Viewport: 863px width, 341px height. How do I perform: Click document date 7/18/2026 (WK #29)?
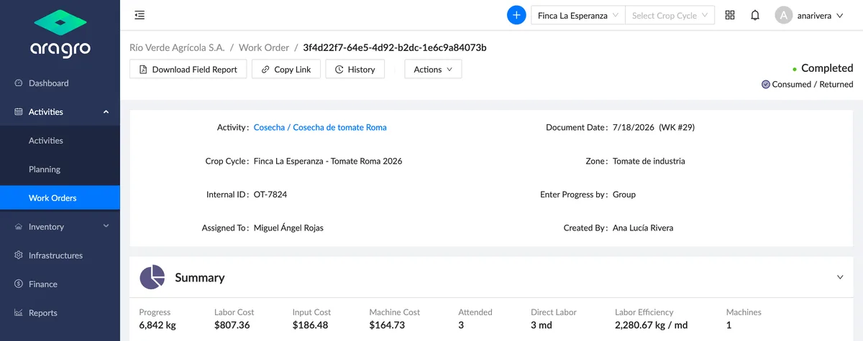click(654, 128)
